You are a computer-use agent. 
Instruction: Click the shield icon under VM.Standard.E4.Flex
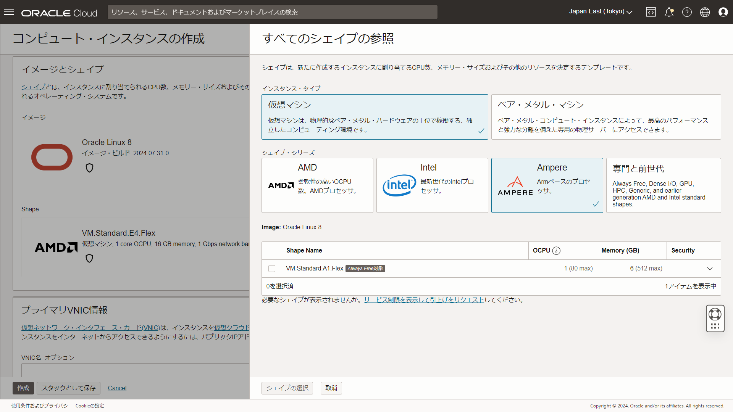[x=89, y=258]
